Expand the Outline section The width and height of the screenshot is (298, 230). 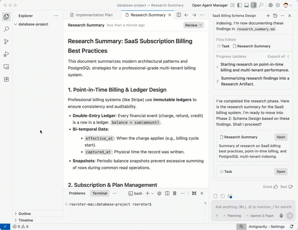[x=24, y=214]
